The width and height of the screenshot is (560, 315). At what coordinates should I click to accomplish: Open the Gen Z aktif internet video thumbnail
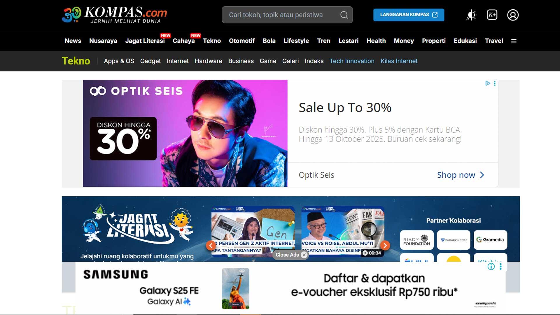tap(253, 232)
